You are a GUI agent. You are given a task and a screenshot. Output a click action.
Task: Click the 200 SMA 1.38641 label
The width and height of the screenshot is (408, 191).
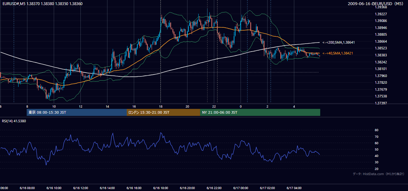[x=339, y=42]
